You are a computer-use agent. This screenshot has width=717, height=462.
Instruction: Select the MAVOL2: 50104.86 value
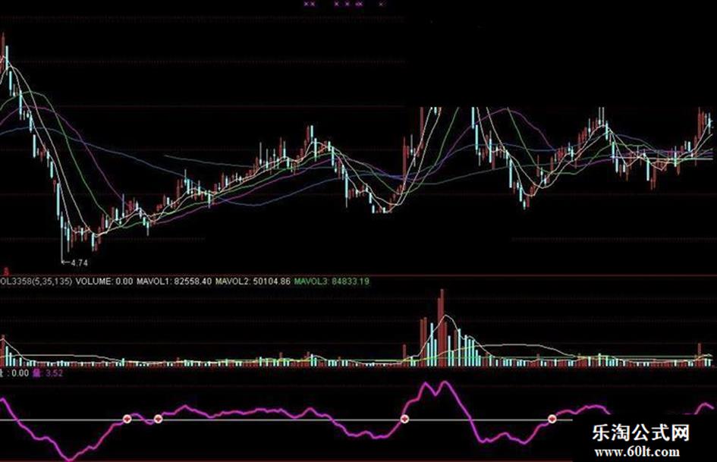point(253,281)
